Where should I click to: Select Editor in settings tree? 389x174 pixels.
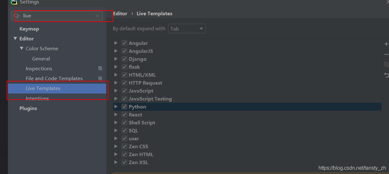(27, 38)
